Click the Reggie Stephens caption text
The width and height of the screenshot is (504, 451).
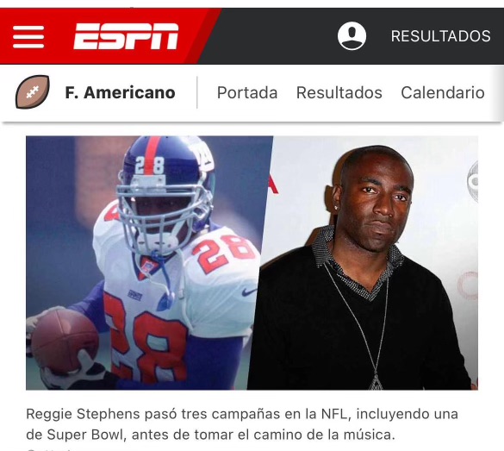click(242, 424)
